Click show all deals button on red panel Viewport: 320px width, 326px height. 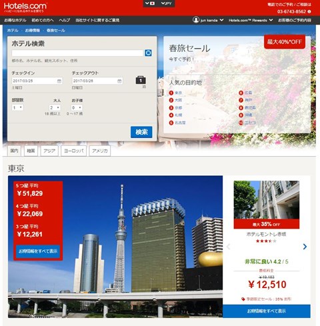(x=38, y=251)
